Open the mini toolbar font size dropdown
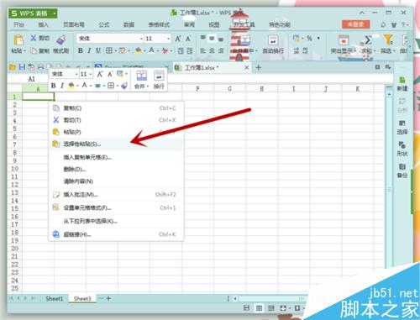The width and height of the screenshot is (420, 320). pyautogui.click(x=91, y=74)
